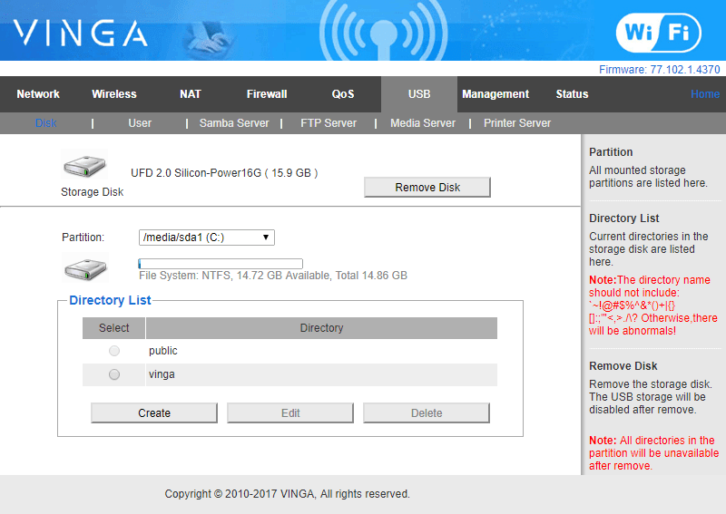Click the Storage Disk drive icon
726x514 pixels.
click(x=85, y=168)
